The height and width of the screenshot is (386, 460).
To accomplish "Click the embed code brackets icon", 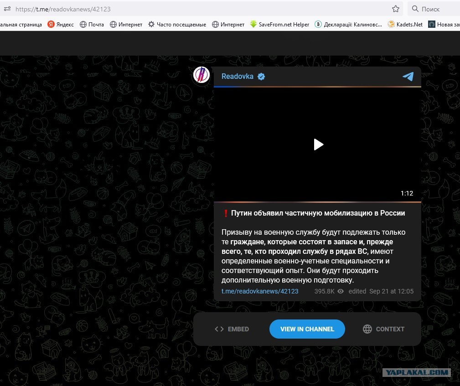I will coord(219,329).
